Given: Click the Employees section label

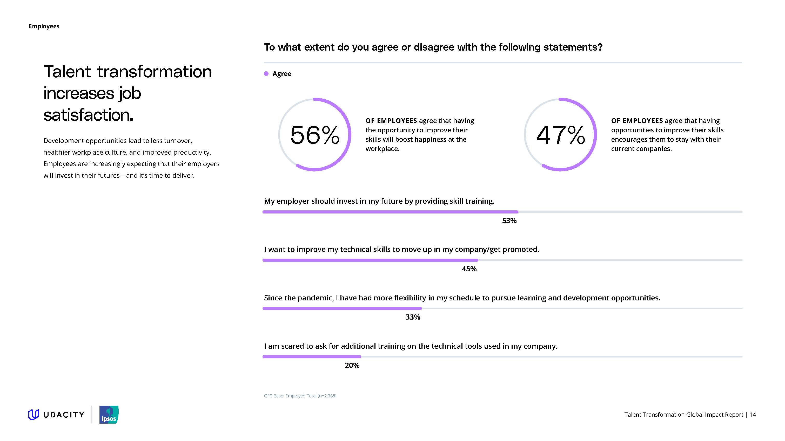Looking at the screenshot, I should click(x=44, y=26).
